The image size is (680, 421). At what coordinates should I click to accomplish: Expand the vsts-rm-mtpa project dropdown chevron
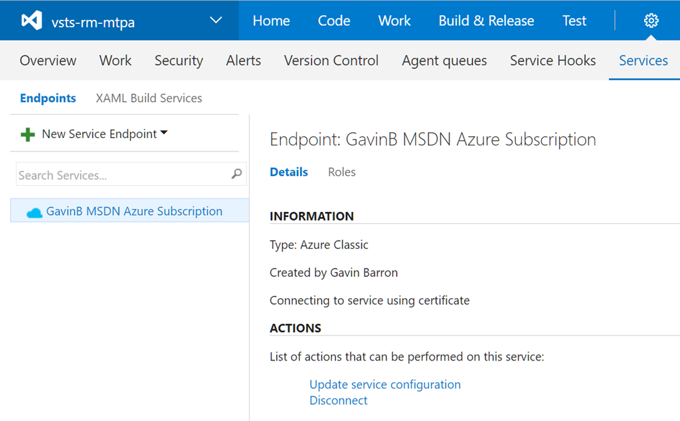216,21
